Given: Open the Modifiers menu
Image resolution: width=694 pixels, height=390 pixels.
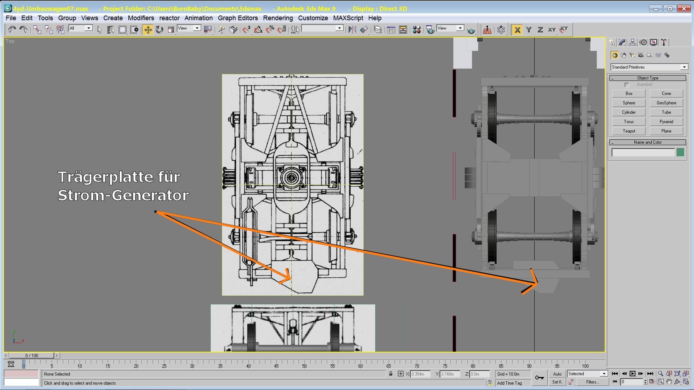Looking at the screenshot, I should point(141,18).
